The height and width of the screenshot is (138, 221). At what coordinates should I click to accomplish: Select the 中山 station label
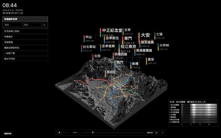pyautogui.click(x=88, y=37)
